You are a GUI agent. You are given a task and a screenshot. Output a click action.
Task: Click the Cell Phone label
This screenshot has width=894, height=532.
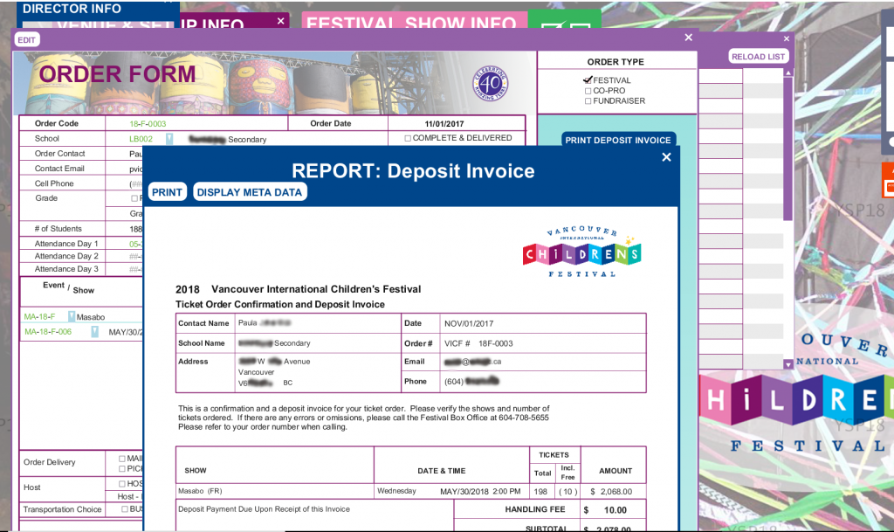click(x=54, y=183)
